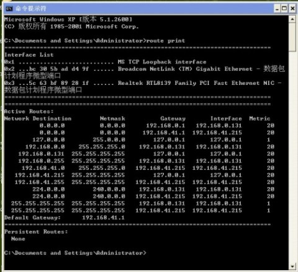Click the 'Interface' column header
Viewport: 298px width, 272px height.
coord(226,118)
